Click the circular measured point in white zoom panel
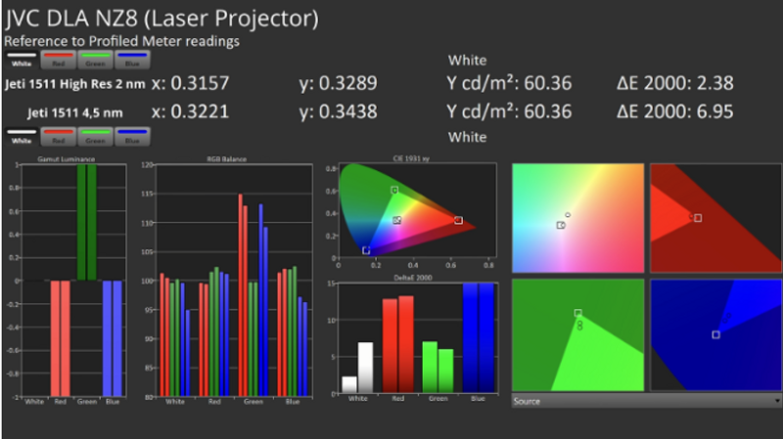This screenshot has height=439, width=783. pos(568,215)
